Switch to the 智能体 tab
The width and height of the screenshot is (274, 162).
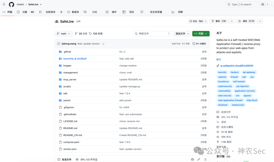click(73, 12)
